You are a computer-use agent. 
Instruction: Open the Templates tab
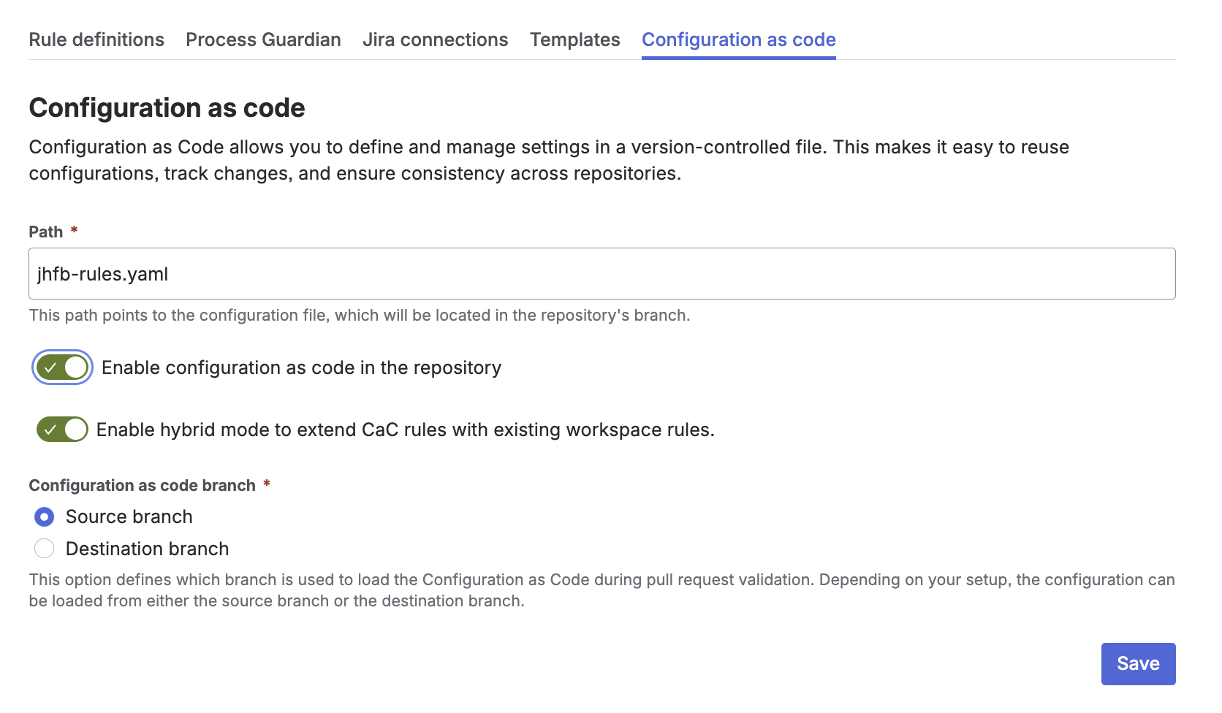pyautogui.click(x=575, y=39)
